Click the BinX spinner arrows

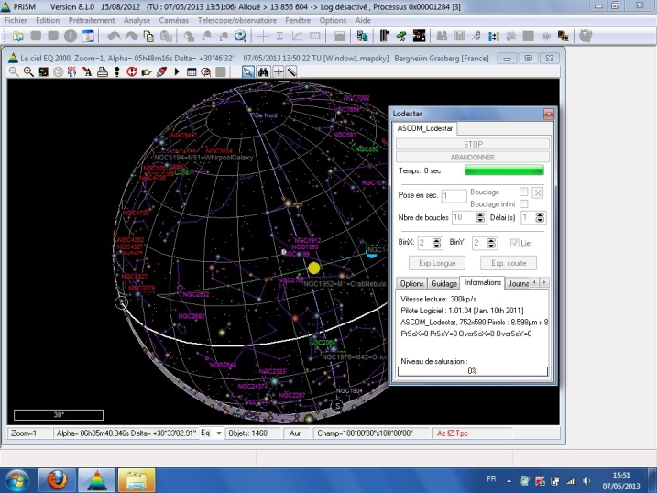[x=437, y=243]
